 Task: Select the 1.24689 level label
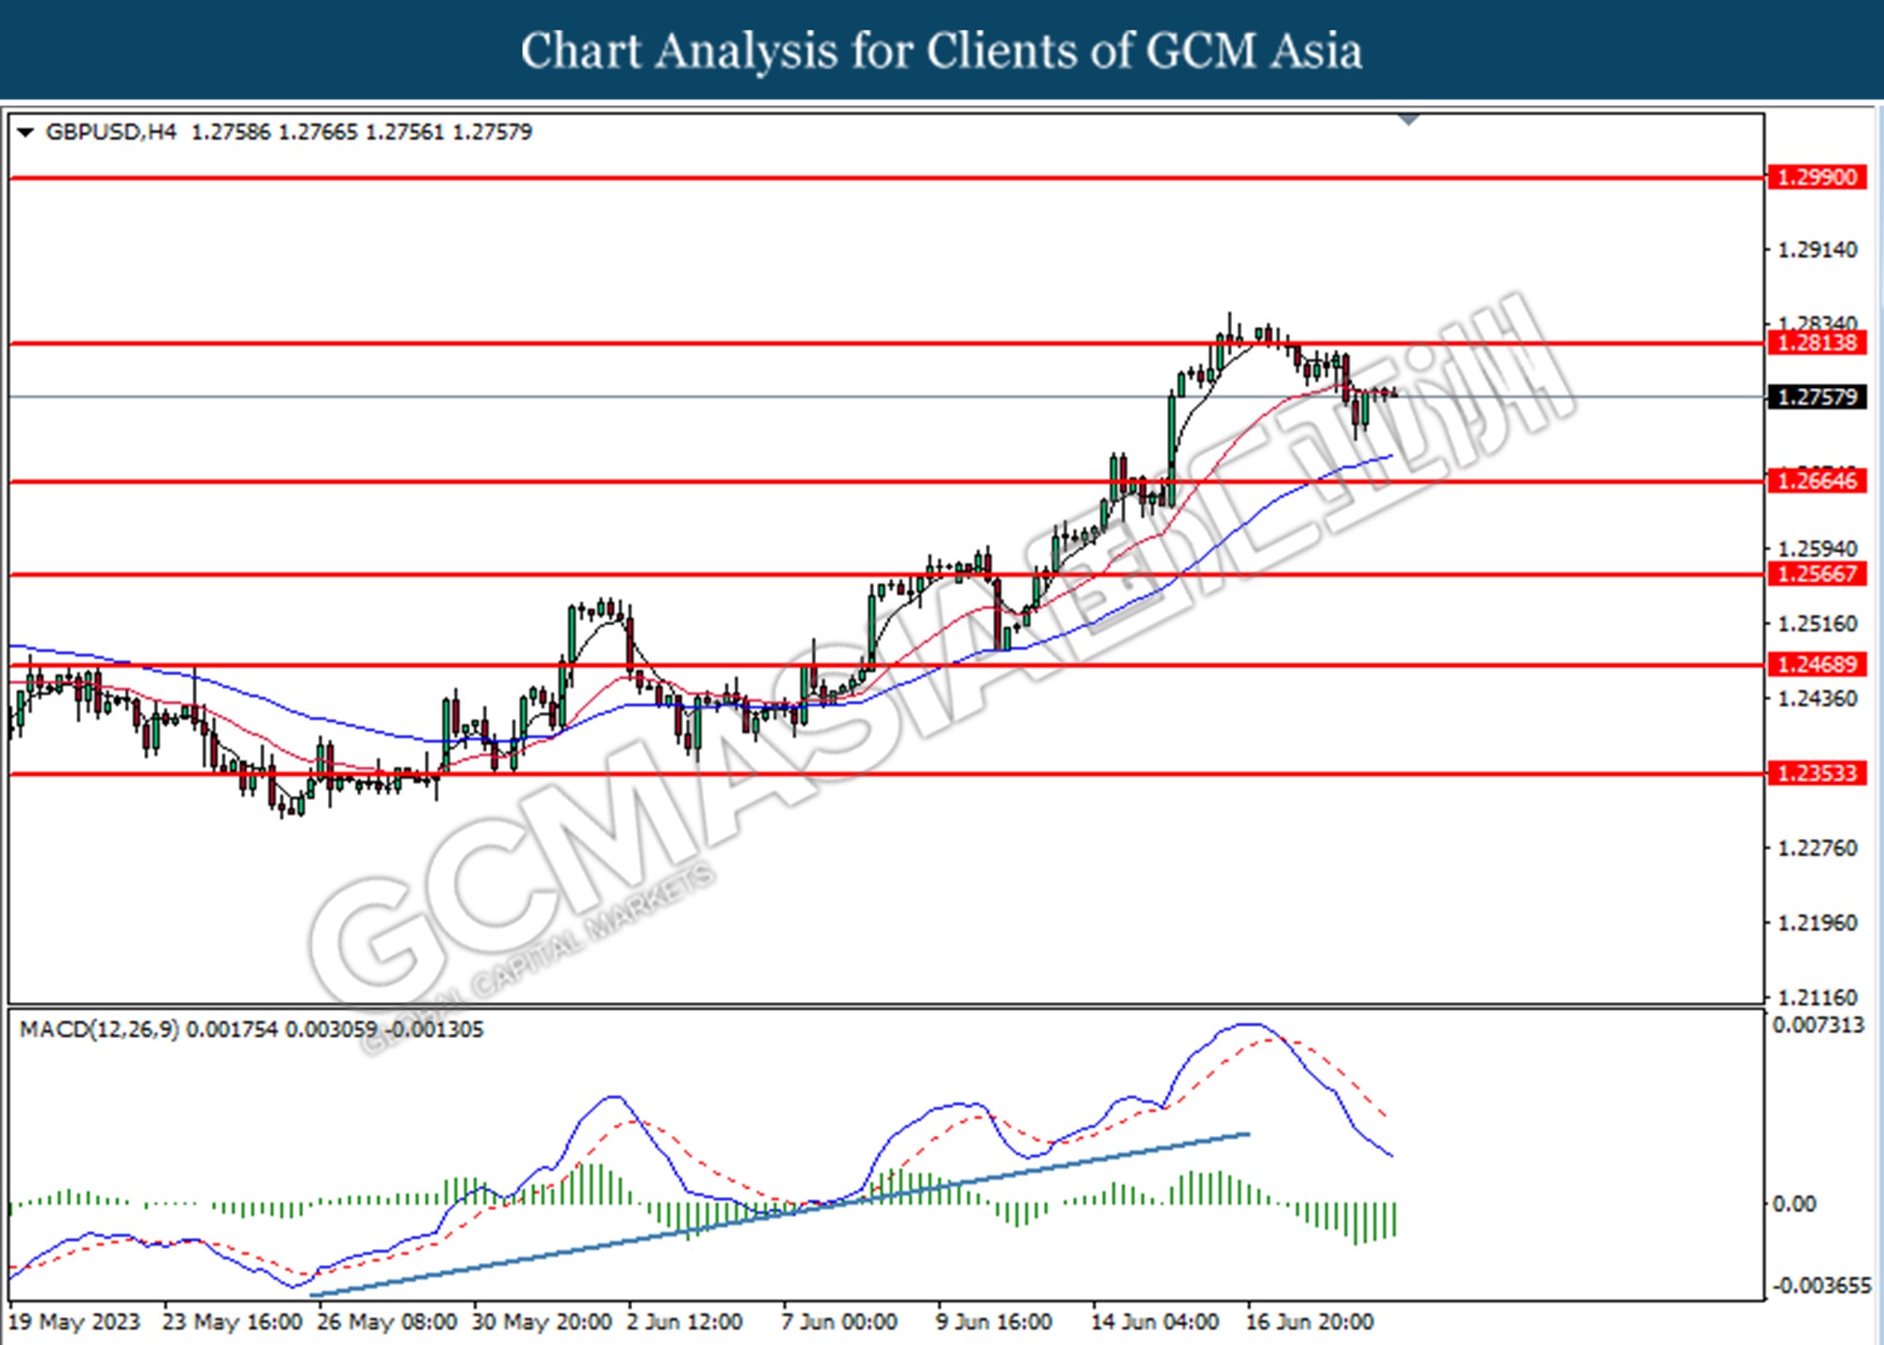(x=1817, y=665)
